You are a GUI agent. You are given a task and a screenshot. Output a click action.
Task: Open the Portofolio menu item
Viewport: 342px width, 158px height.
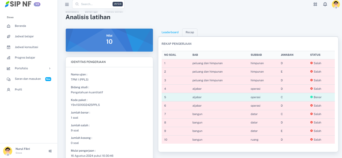(x=21, y=69)
